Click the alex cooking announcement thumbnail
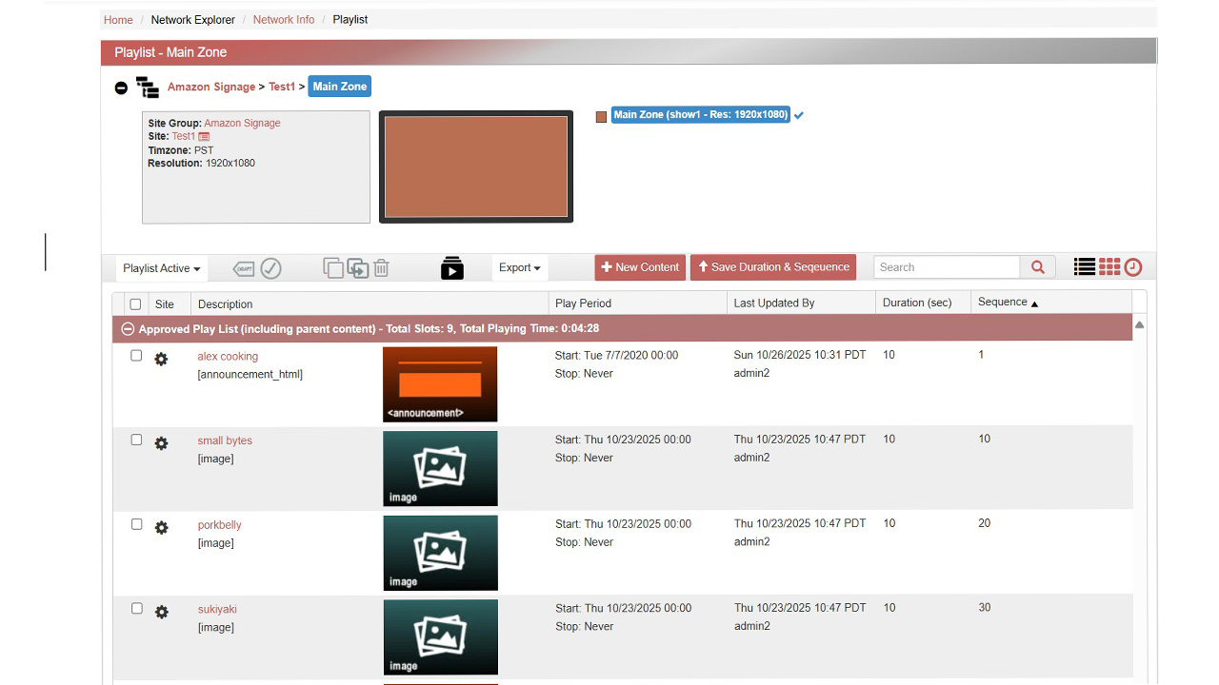Viewport: 1219px width, 685px height. (x=440, y=384)
